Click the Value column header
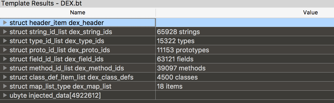This screenshot has width=334, height=103. [310, 12]
